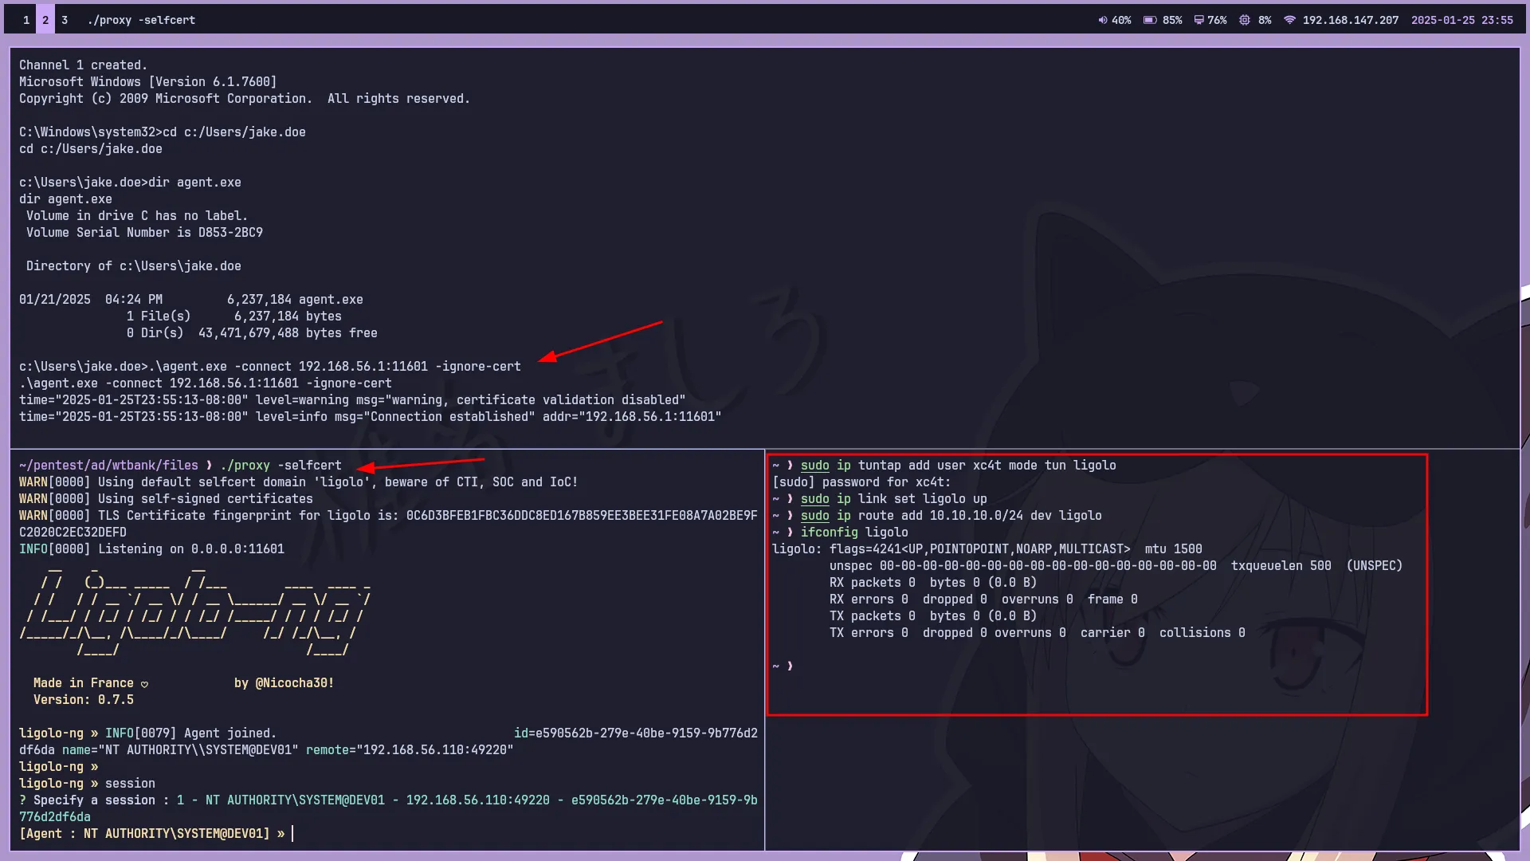This screenshot has width=1530, height=861.
Task: Click the ifconfig ligolo command line
Action: tap(854, 533)
